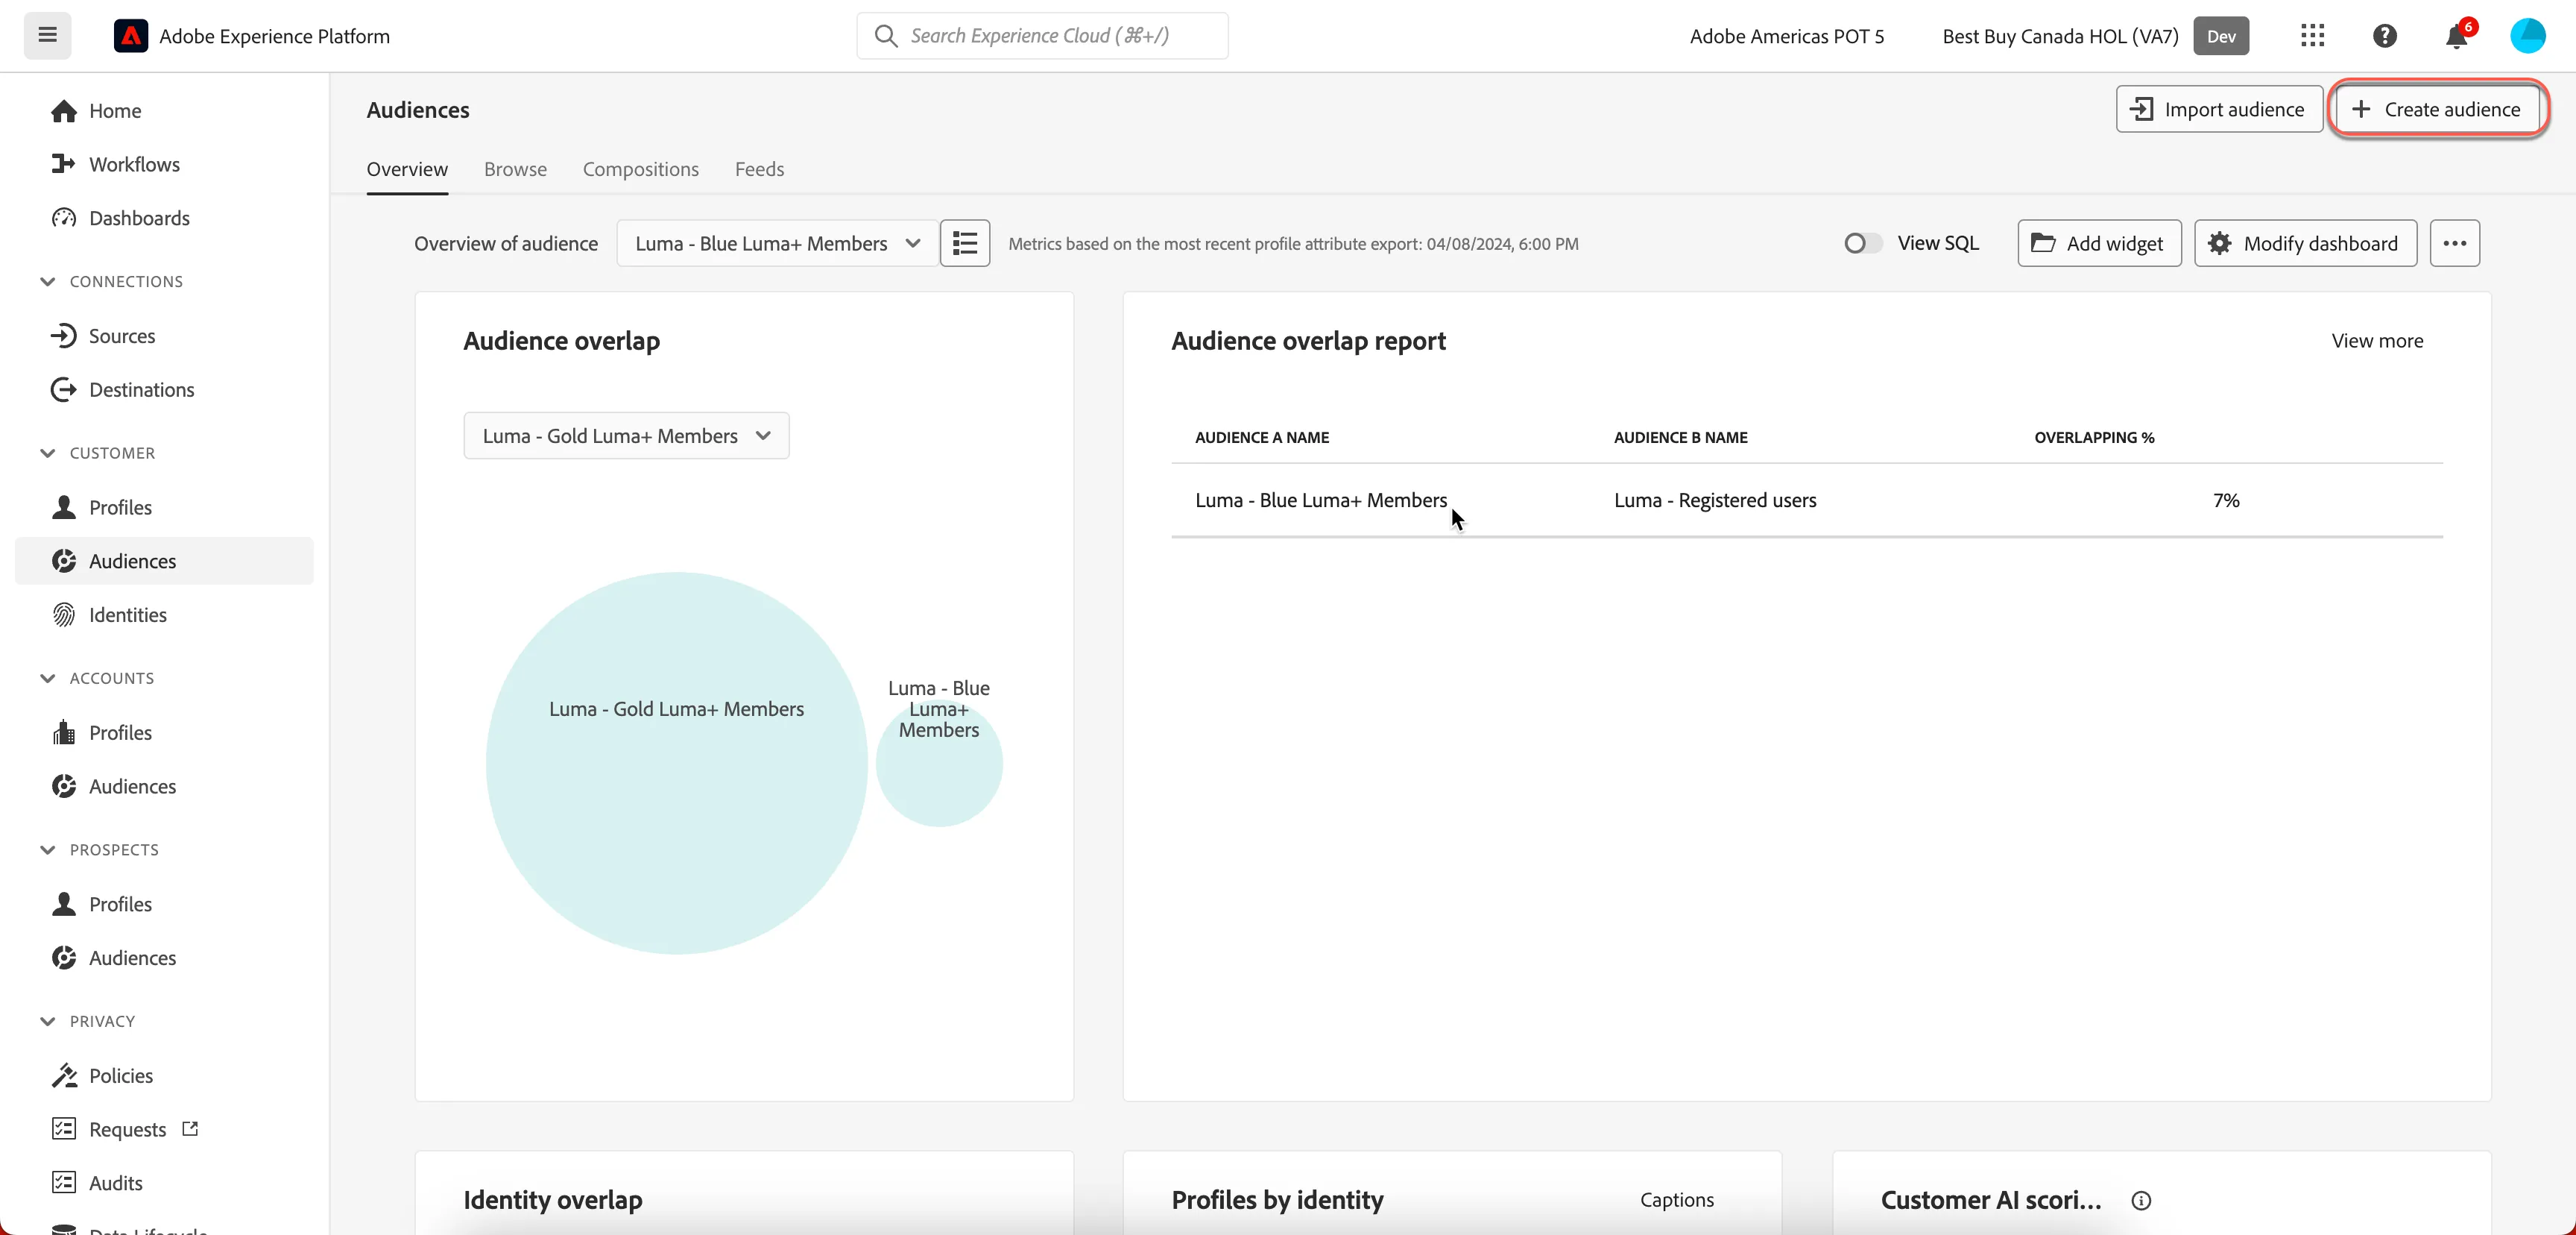
Task: Collapse the PRIVACY section
Action: tap(47, 1022)
